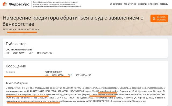Screen dimensions: 172x106
Task: Open the БАНКРОТСТВО menu item
Action: coord(116,4)
